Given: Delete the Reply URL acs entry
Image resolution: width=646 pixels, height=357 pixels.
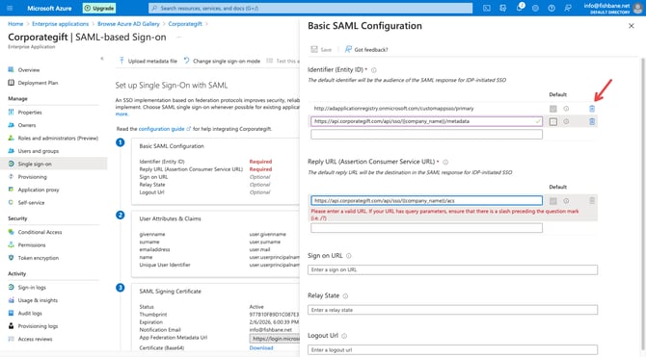Looking at the screenshot, I should click(592, 201).
